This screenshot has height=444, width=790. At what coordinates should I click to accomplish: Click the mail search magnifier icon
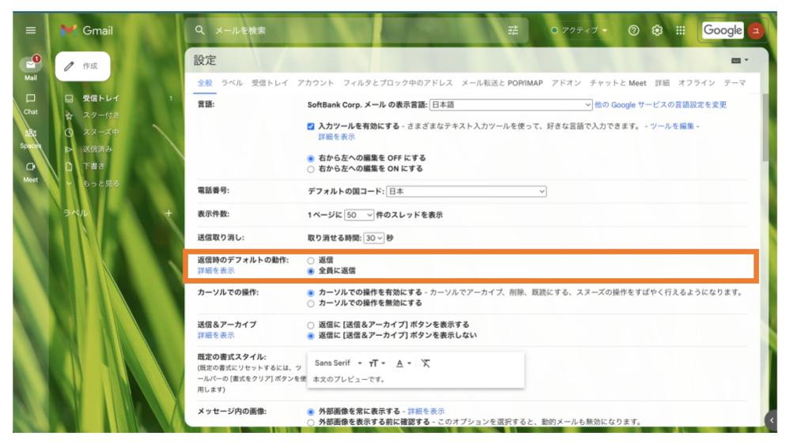(200, 30)
